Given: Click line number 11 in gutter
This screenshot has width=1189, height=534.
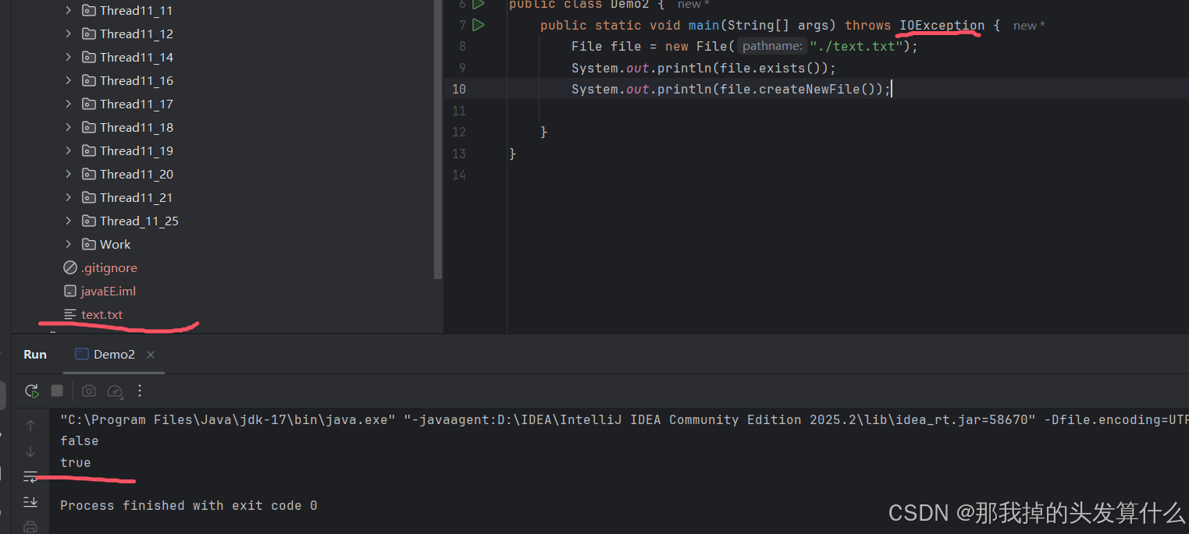Looking at the screenshot, I should pyautogui.click(x=459, y=111).
